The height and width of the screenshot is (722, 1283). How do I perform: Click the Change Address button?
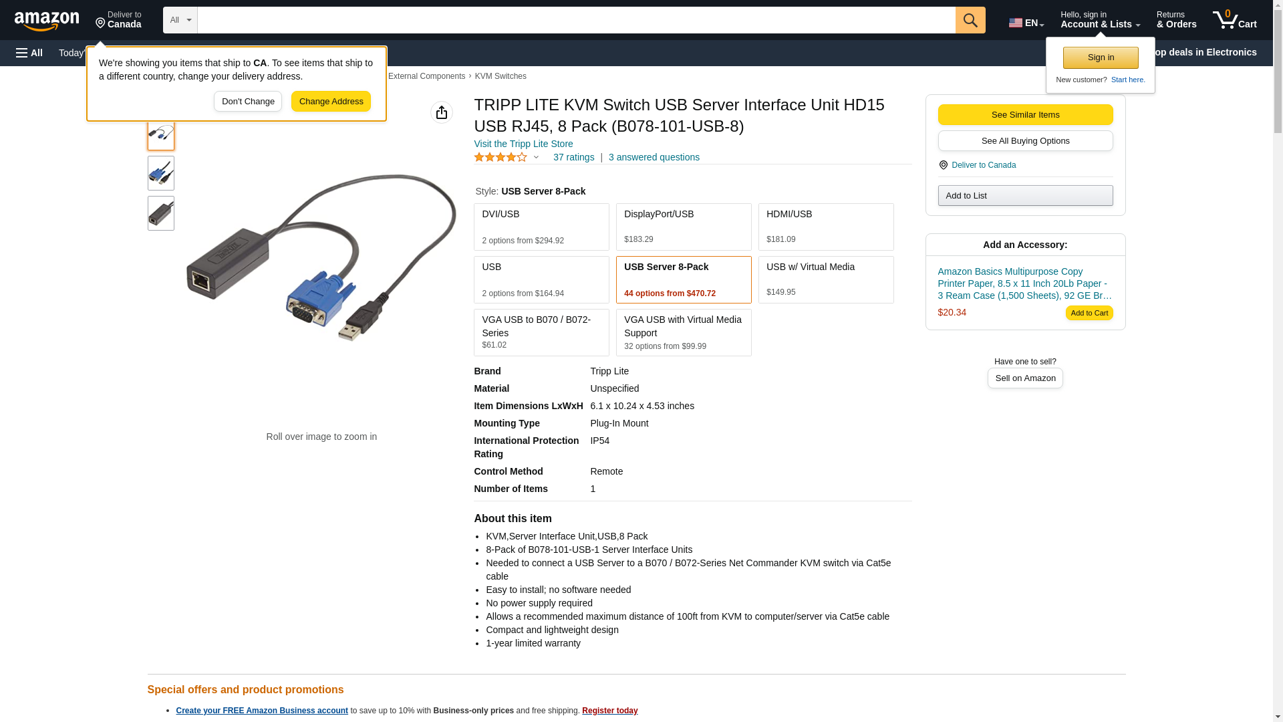tap(331, 102)
